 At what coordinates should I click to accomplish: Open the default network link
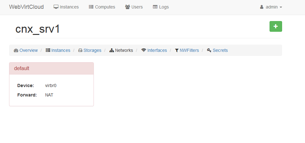click(22, 68)
